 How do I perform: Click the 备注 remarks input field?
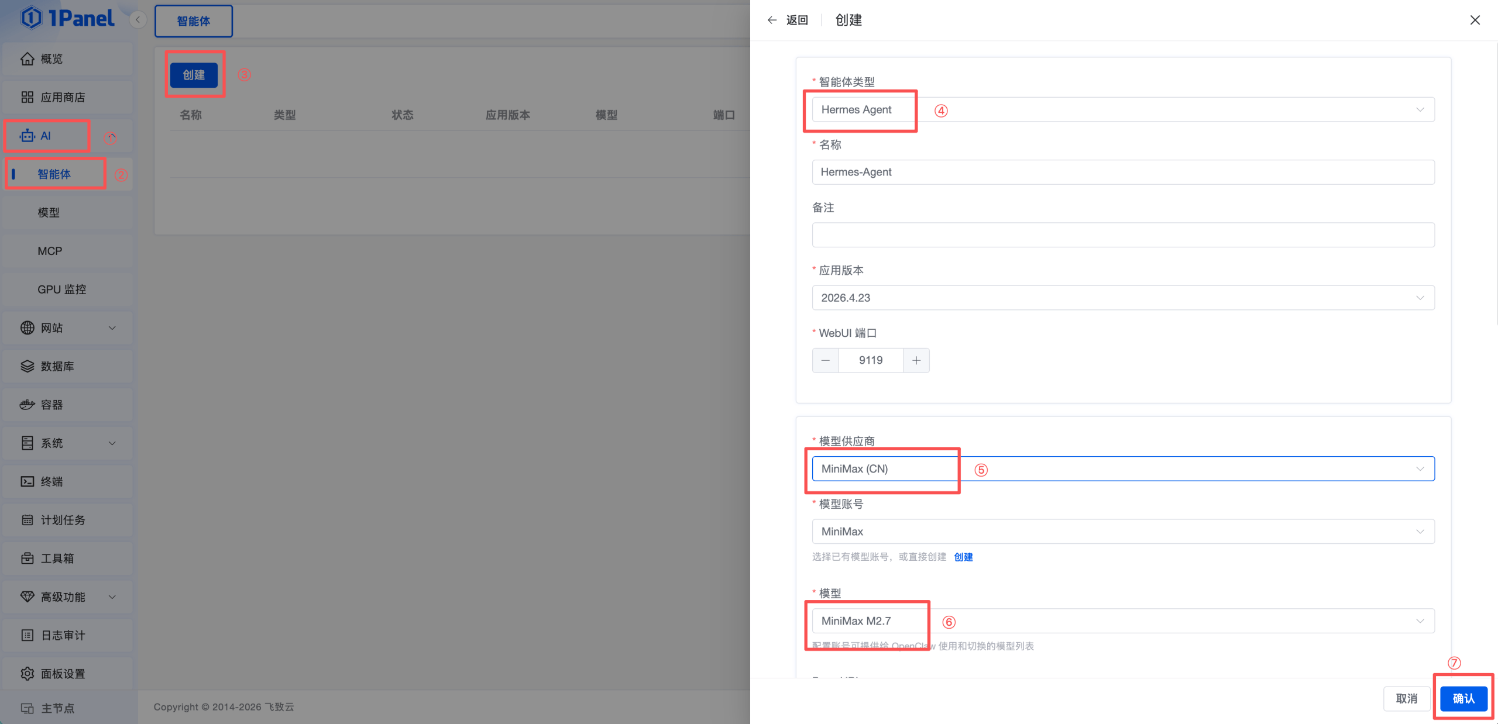[1122, 235]
